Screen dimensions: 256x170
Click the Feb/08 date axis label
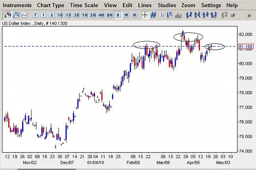coord(133,163)
